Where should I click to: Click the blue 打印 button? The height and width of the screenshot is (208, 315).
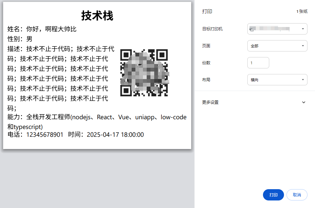273,195
